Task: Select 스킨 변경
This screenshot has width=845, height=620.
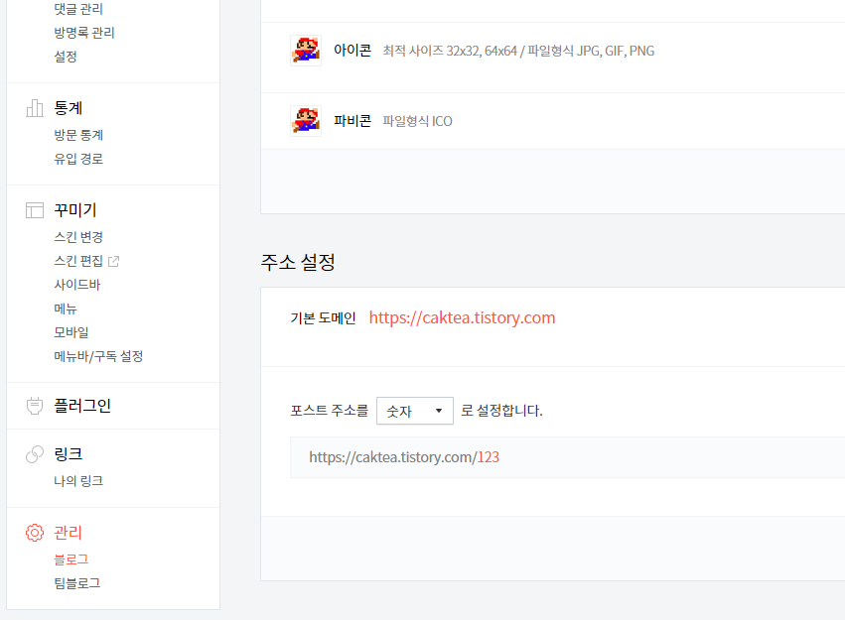Action: (x=78, y=237)
